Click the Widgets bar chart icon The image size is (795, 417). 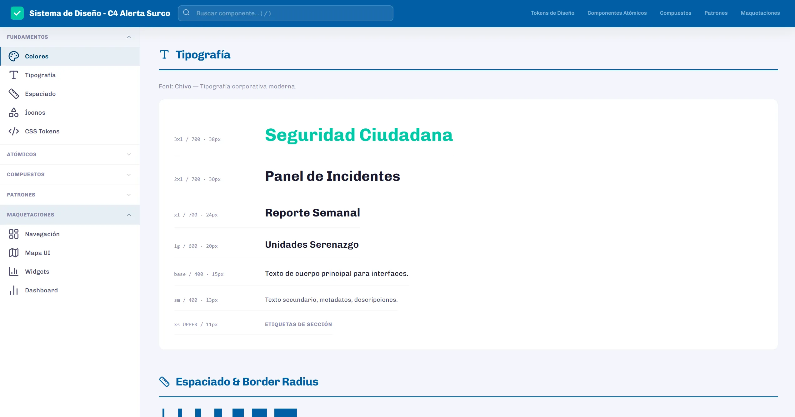14,271
